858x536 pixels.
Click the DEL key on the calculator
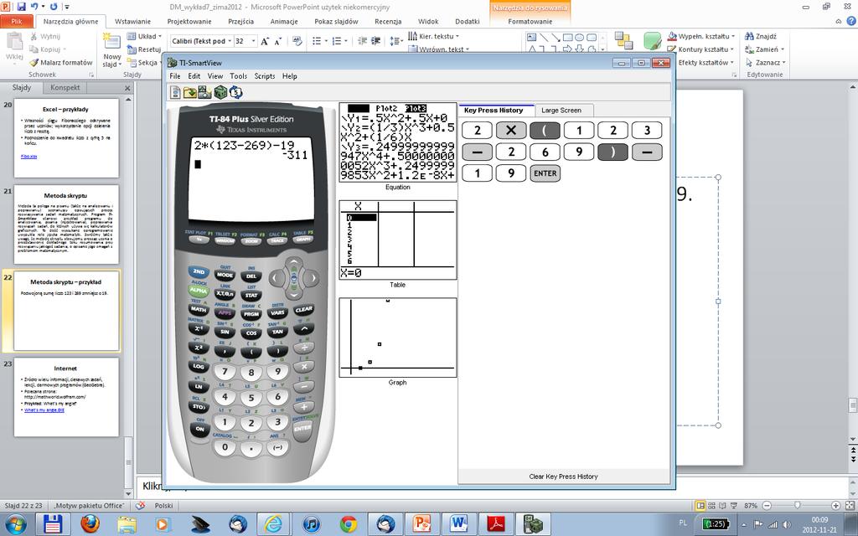point(251,276)
